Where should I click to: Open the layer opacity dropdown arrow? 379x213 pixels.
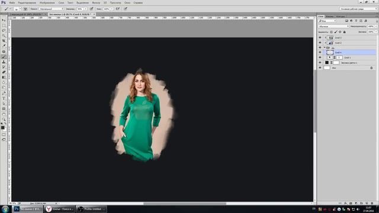pyautogui.click(x=376, y=26)
